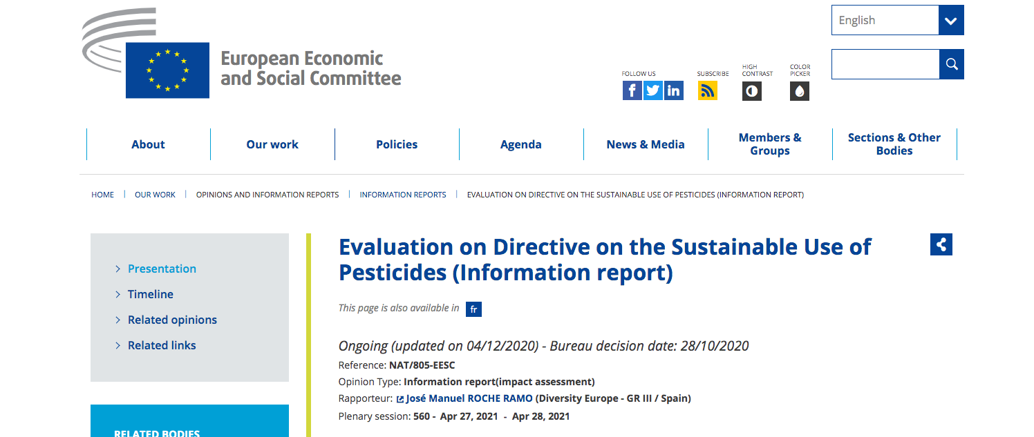Click the magnifier search button
Image resolution: width=1034 pixels, height=437 pixels.
[951, 64]
